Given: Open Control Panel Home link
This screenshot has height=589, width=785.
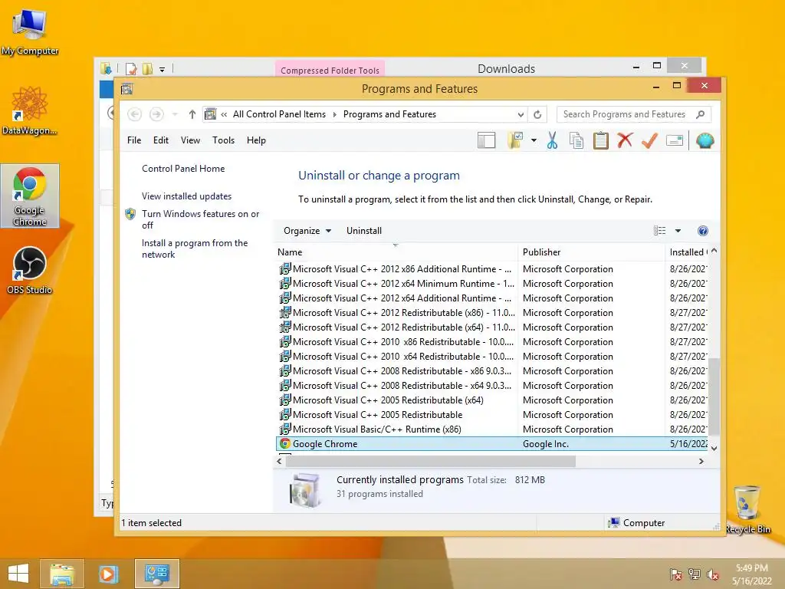Looking at the screenshot, I should click(183, 169).
